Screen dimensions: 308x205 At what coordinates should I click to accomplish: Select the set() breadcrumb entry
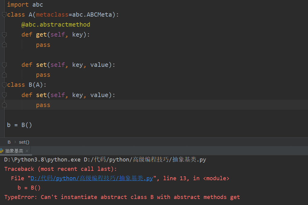click(24, 142)
